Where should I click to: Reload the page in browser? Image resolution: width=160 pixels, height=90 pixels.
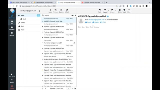coord(17,6)
